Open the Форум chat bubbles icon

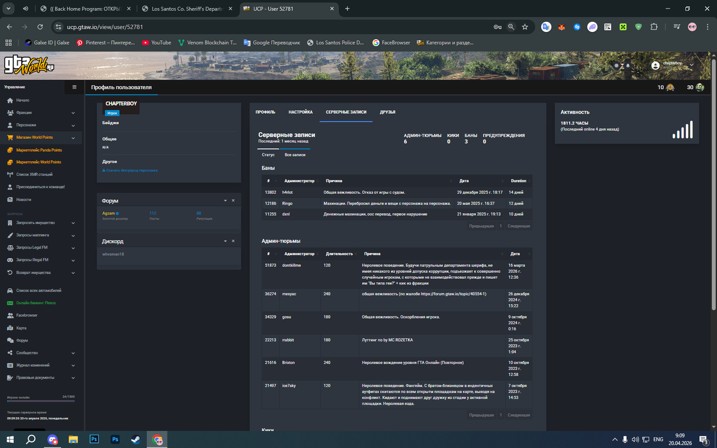[10, 340]
